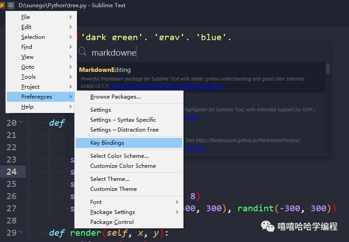This screenshot has width=349, height=242.
Task: Choose Customize Theme
Action: click(129, 189)
